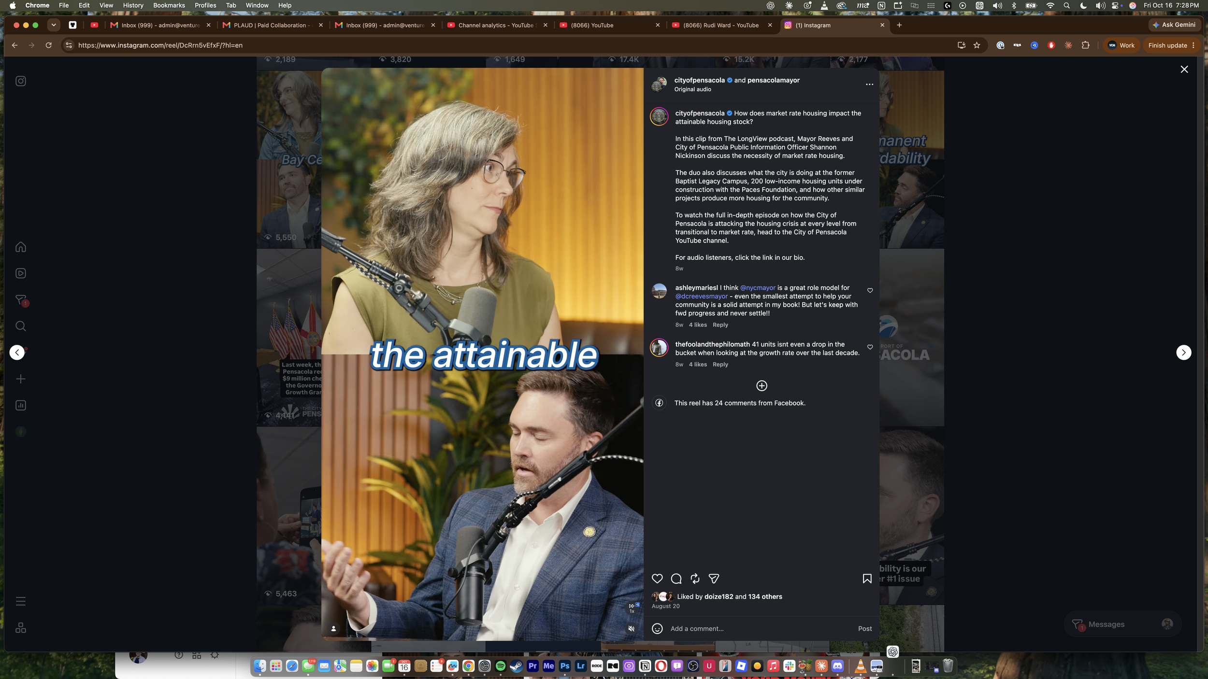Open Bookmarks menu in menu bar

(169, 5)
